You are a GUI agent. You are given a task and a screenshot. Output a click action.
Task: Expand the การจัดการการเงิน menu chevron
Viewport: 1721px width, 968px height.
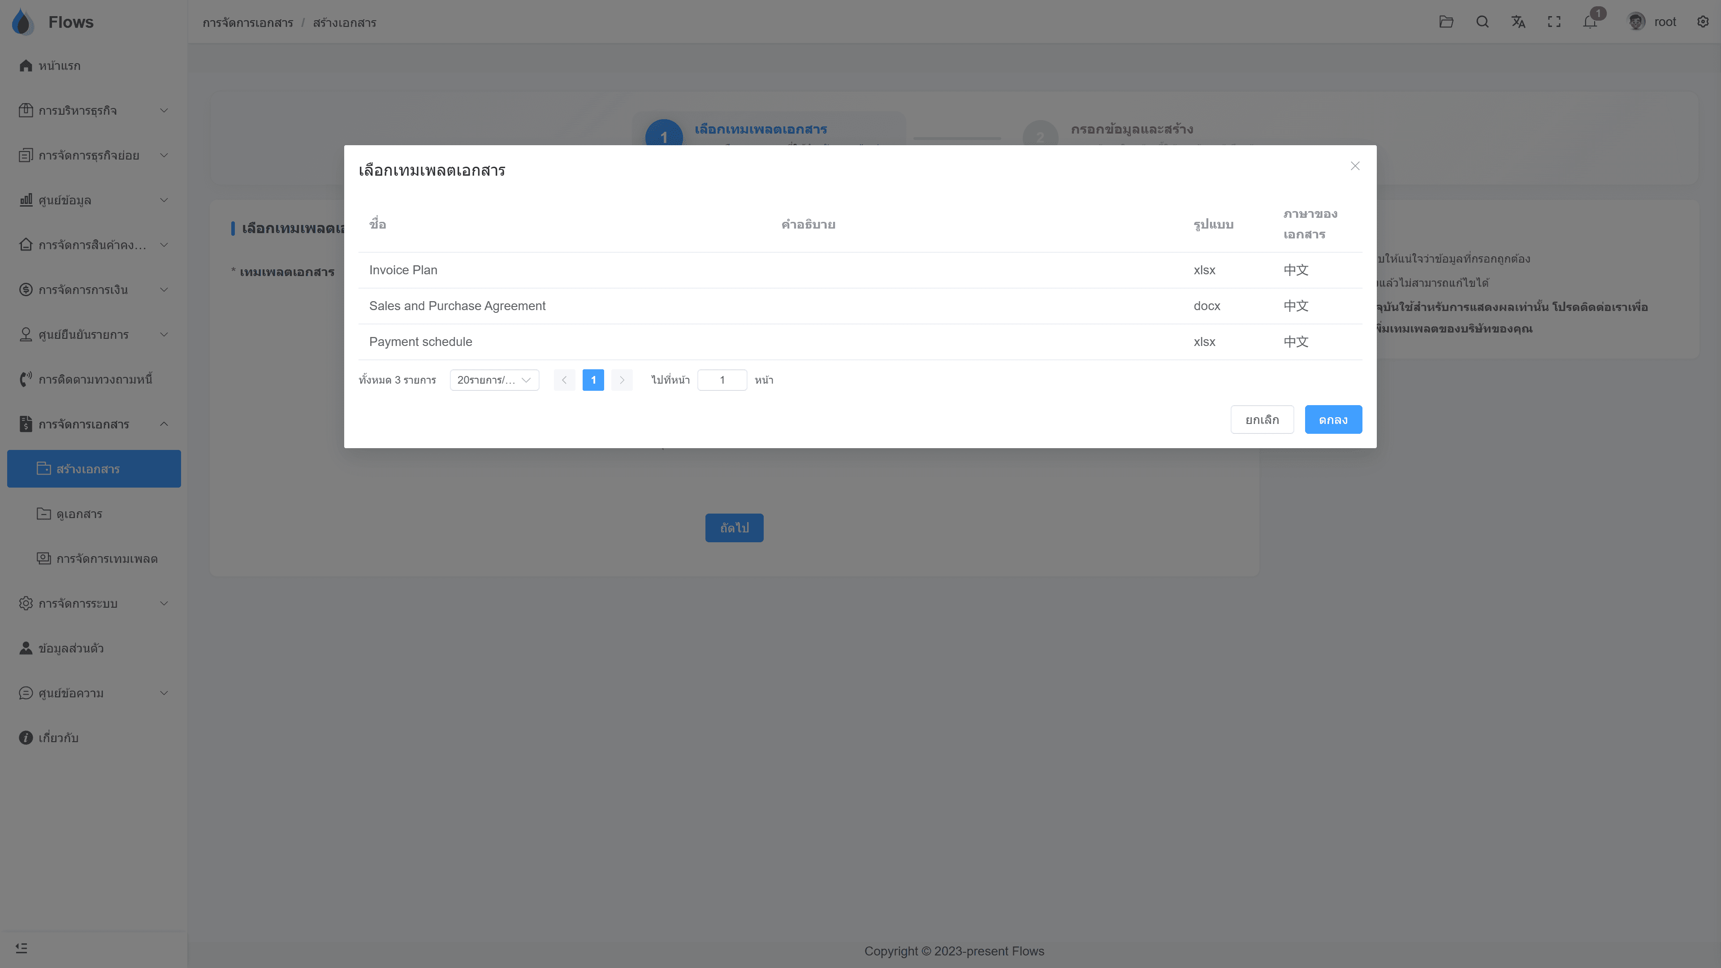[164, 289]
